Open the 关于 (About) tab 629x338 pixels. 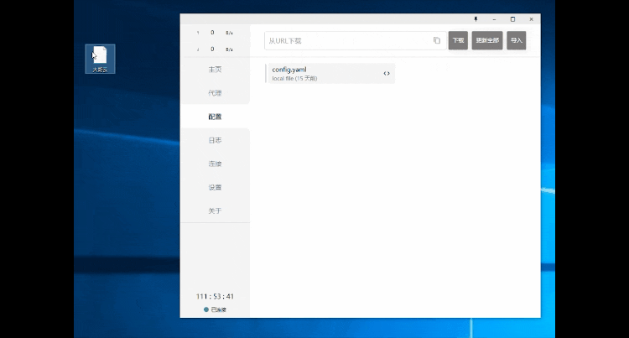point(215,211)
